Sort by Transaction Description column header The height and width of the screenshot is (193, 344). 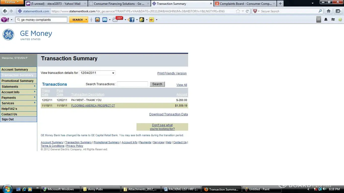[x=88, y=94]
